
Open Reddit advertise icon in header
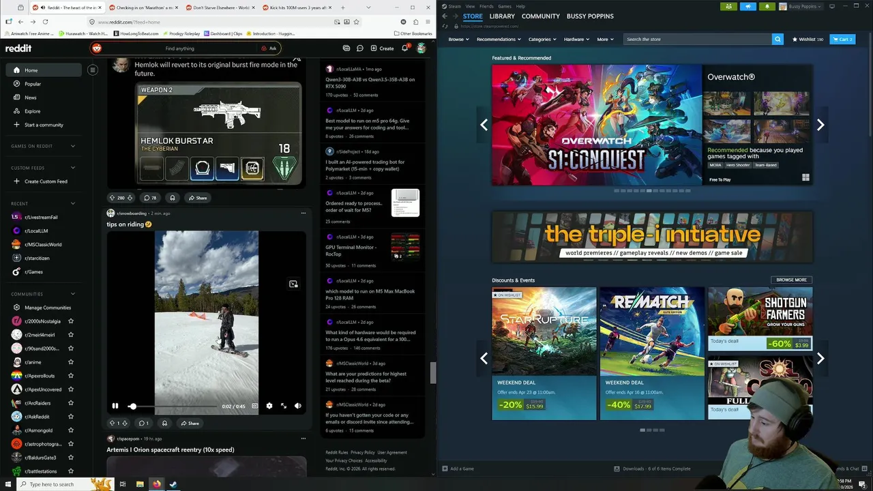point(346,48)
